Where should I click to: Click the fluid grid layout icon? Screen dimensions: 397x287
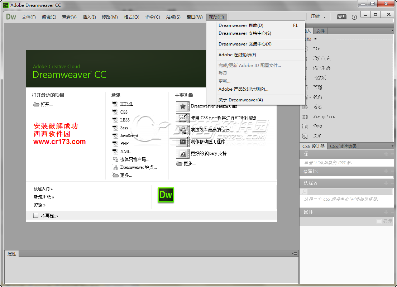pyautogui.click(x=115, y=159)
